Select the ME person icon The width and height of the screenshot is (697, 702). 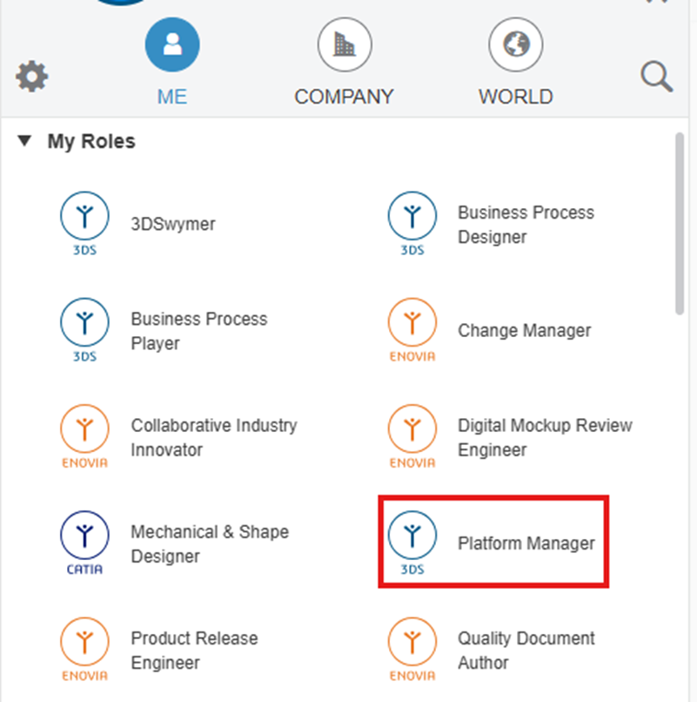[172, 44]
